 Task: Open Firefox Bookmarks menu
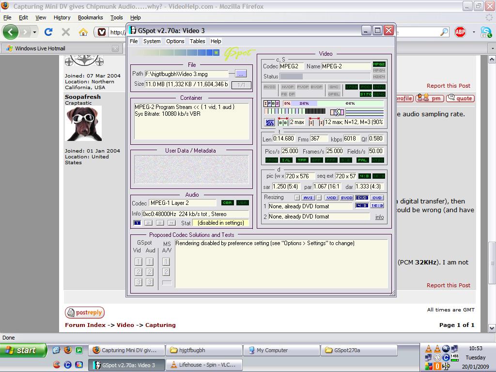click(90, 17)
